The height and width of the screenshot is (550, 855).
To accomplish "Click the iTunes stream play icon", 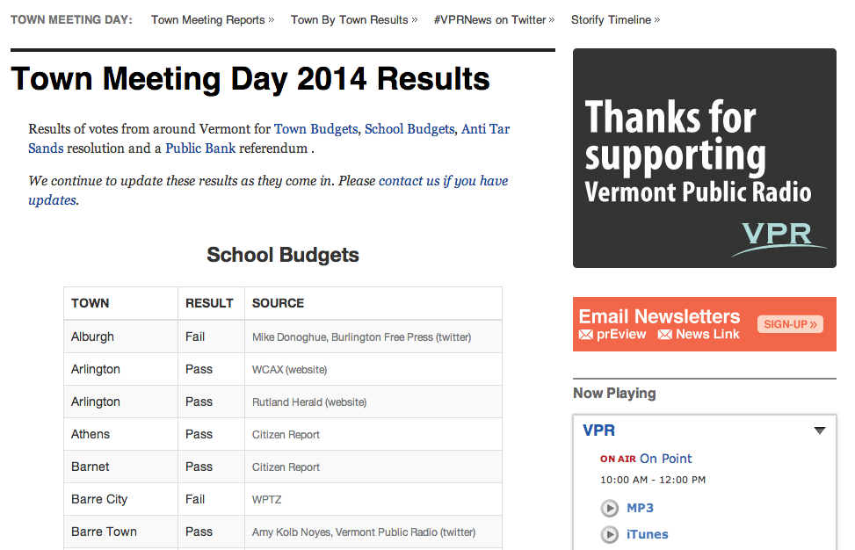I will [609, 535].
